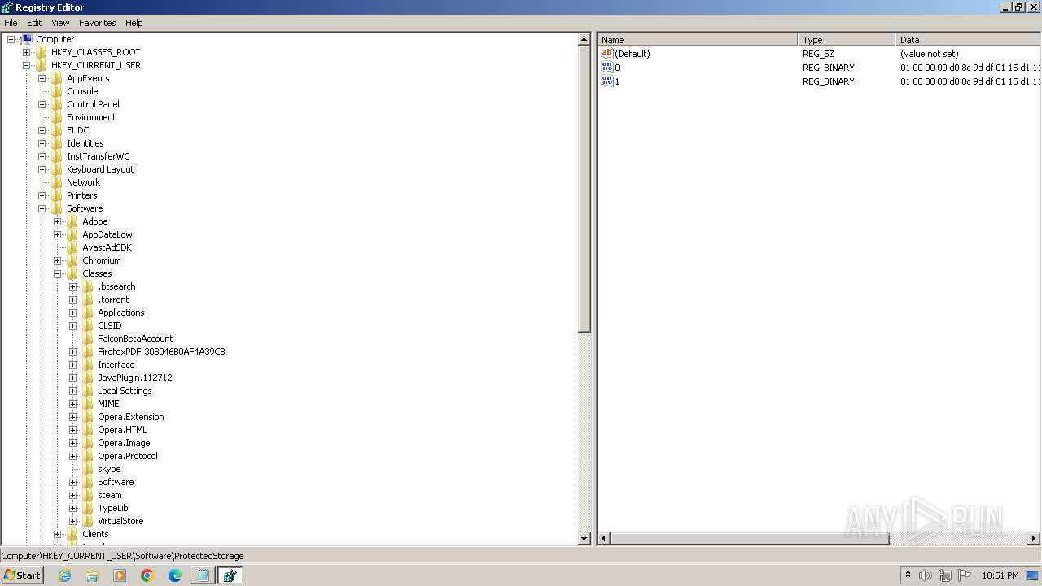Select the Environment folder icon

[57, 117]
